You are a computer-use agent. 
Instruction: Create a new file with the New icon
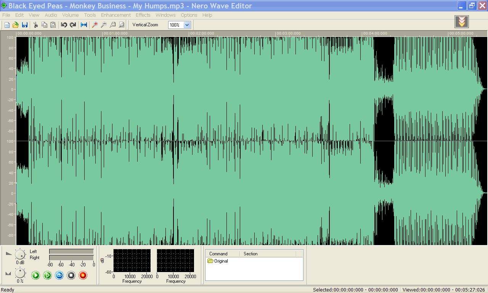[7, 25]
